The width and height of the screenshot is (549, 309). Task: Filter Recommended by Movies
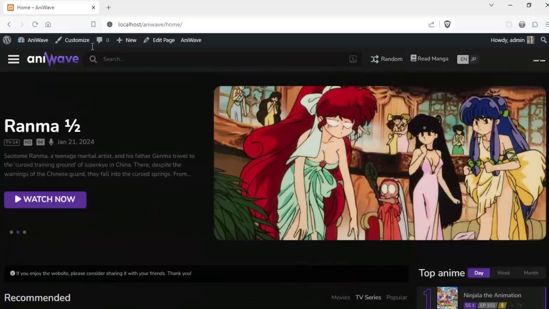(x=341, y=297)
